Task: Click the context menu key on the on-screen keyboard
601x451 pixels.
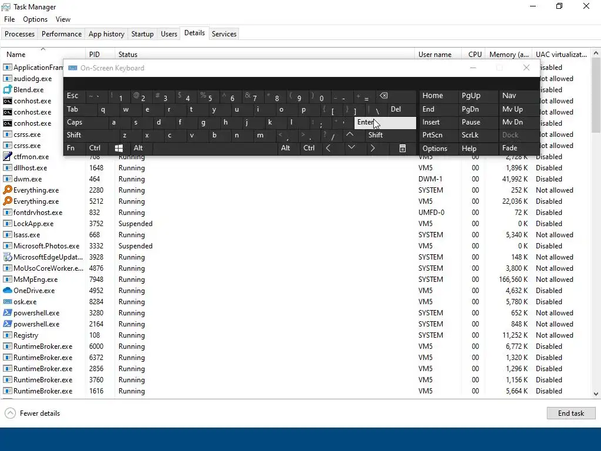Action: pos(403,148)
